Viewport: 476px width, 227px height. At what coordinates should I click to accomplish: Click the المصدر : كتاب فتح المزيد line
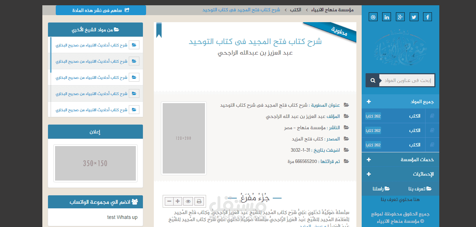316,139
